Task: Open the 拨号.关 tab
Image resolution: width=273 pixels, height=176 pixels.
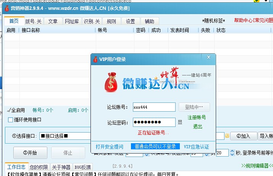Action: 33,21
